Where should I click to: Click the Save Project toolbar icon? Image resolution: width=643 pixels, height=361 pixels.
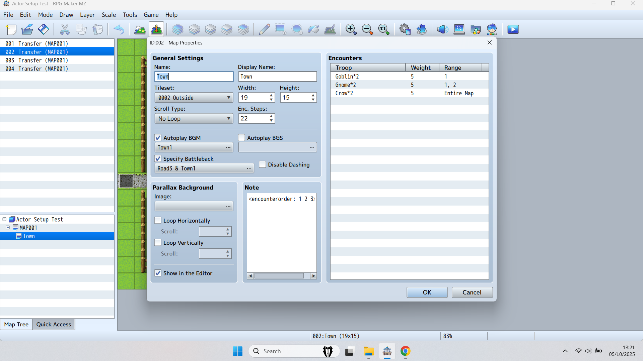(44, 29)
